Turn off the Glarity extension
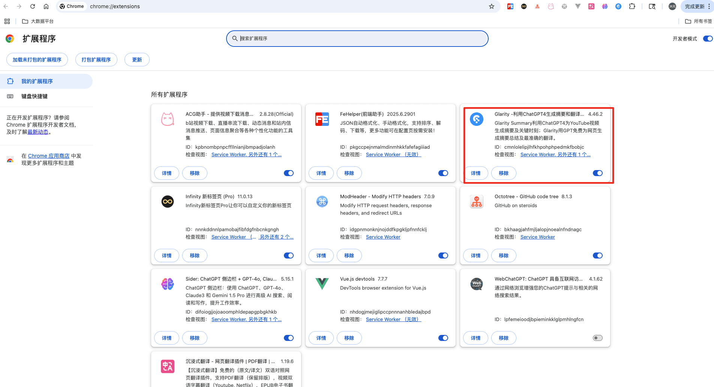Image resolution: width=714 pixels, height=387 pixels. pos(598,173)
